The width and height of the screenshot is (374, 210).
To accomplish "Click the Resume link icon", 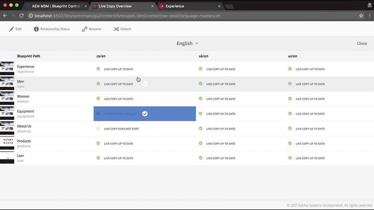I will [x=84, y=29].
